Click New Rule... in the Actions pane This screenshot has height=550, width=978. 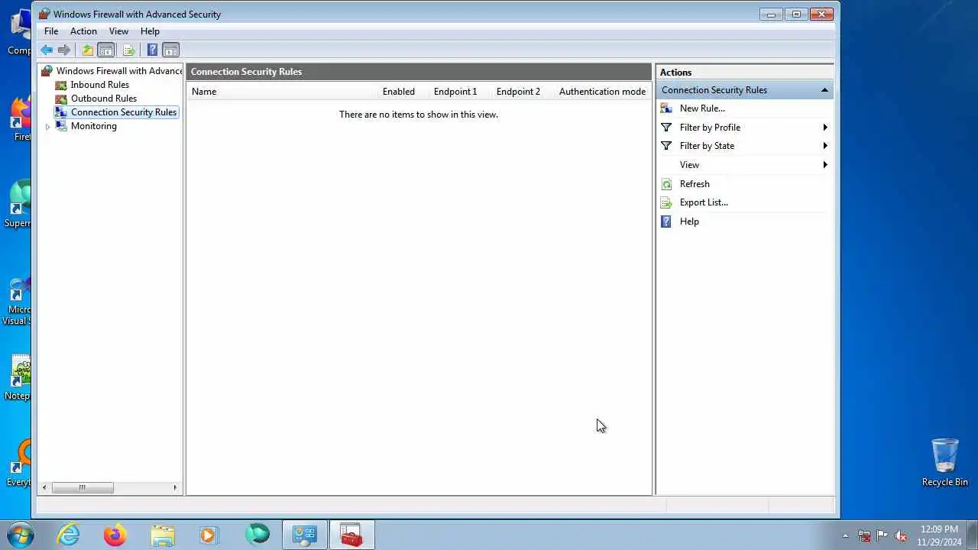click(702, 108)
